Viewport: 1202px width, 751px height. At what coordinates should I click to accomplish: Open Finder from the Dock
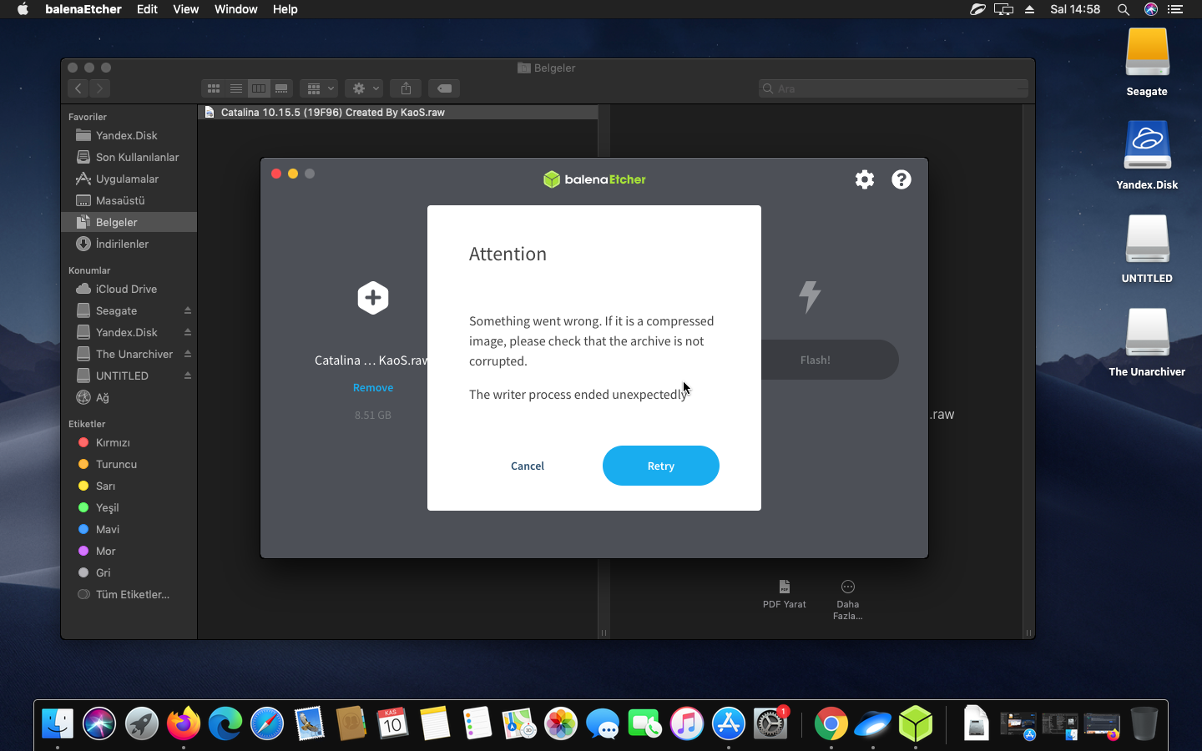click(x=58, y=723)
